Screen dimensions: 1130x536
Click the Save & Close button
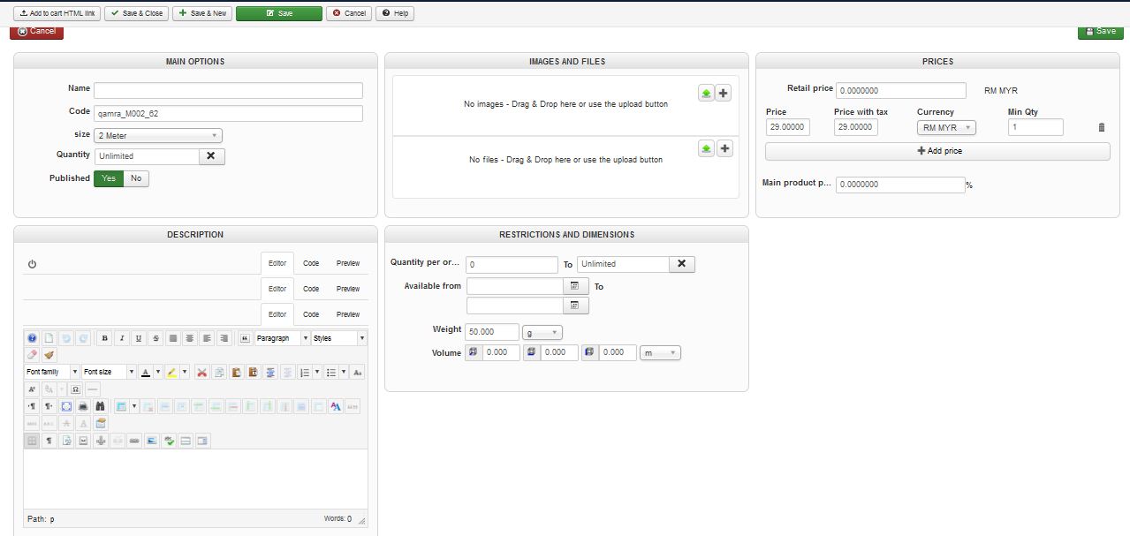coord(140,13)
